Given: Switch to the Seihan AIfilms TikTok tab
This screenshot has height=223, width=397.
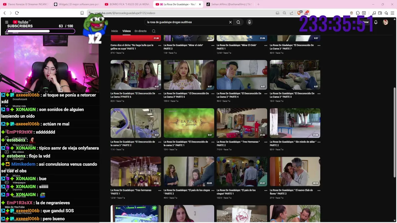Looking at the screenshot, I should pyautogui.click(x=229, y=4).
